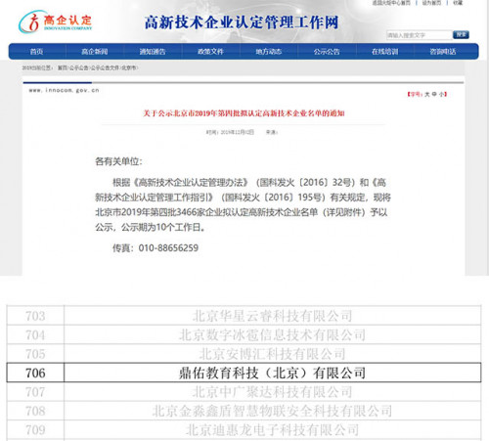
Task: Set font size to 小
Action: point(441,94)
